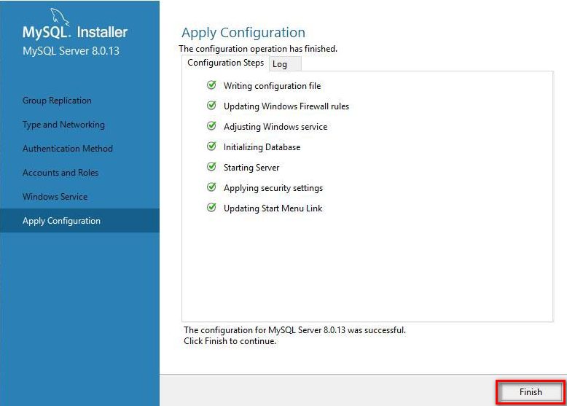Click the 'Apply Configuration' page heading
Screen dimensions: 567x406
point(243,33)
